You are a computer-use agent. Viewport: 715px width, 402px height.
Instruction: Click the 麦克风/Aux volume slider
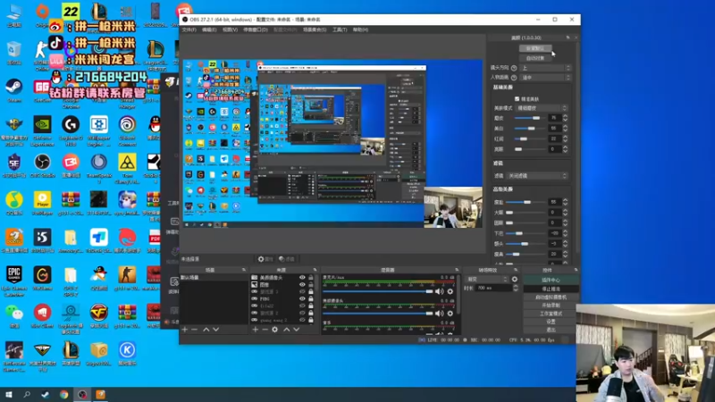(x=377, y=291)
